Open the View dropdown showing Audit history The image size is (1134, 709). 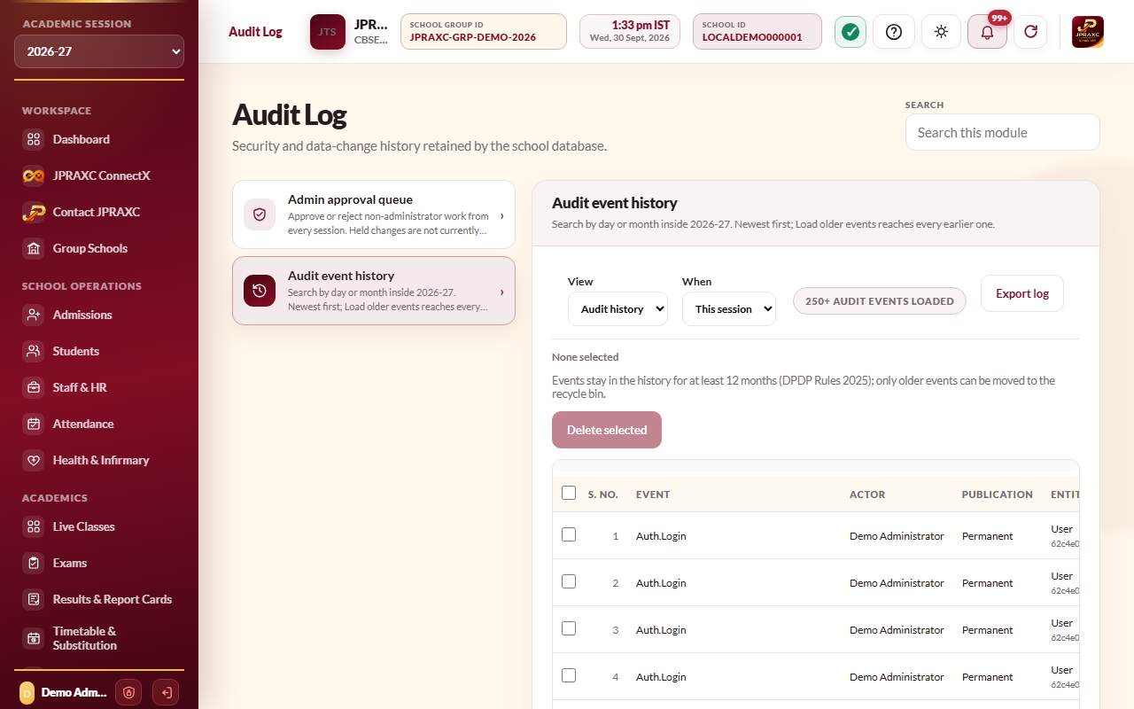617,309
